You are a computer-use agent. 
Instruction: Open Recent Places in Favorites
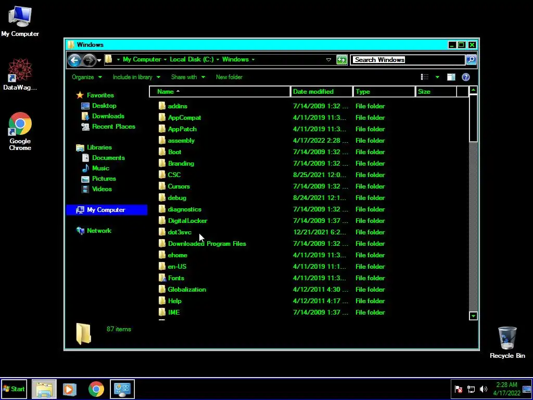pyautogui.click(x=108, y=127)
